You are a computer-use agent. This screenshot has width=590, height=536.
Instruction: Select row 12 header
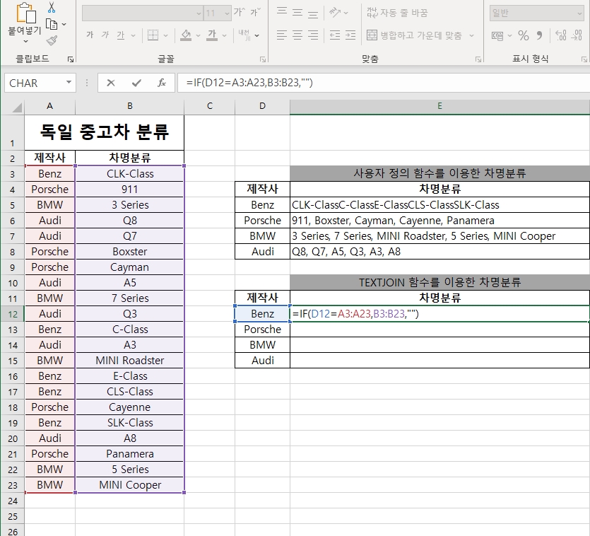coord(13,314)
